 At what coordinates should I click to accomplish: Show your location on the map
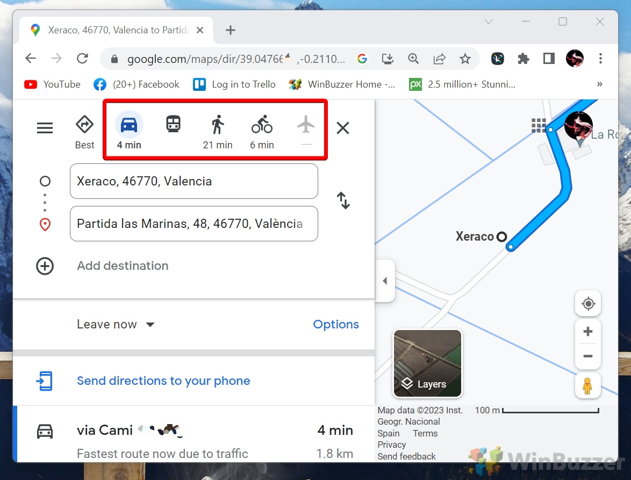(588, 303)
